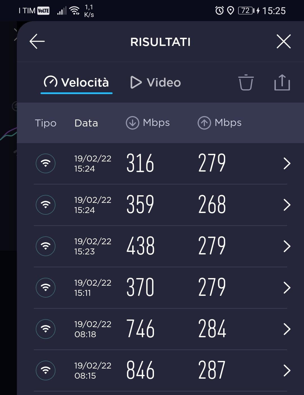This screenshot has height=395, width=304.
Task: Close the Risultati panel
Action: pyautogui.click(x=283, y=41)
